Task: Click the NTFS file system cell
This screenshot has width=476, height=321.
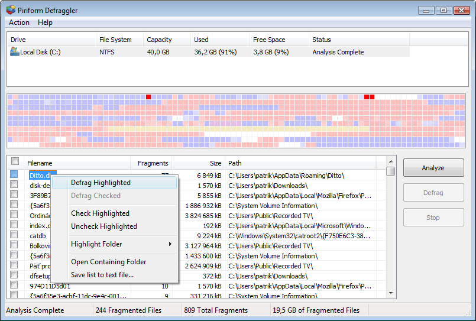Action: click(x=107, y=52)
